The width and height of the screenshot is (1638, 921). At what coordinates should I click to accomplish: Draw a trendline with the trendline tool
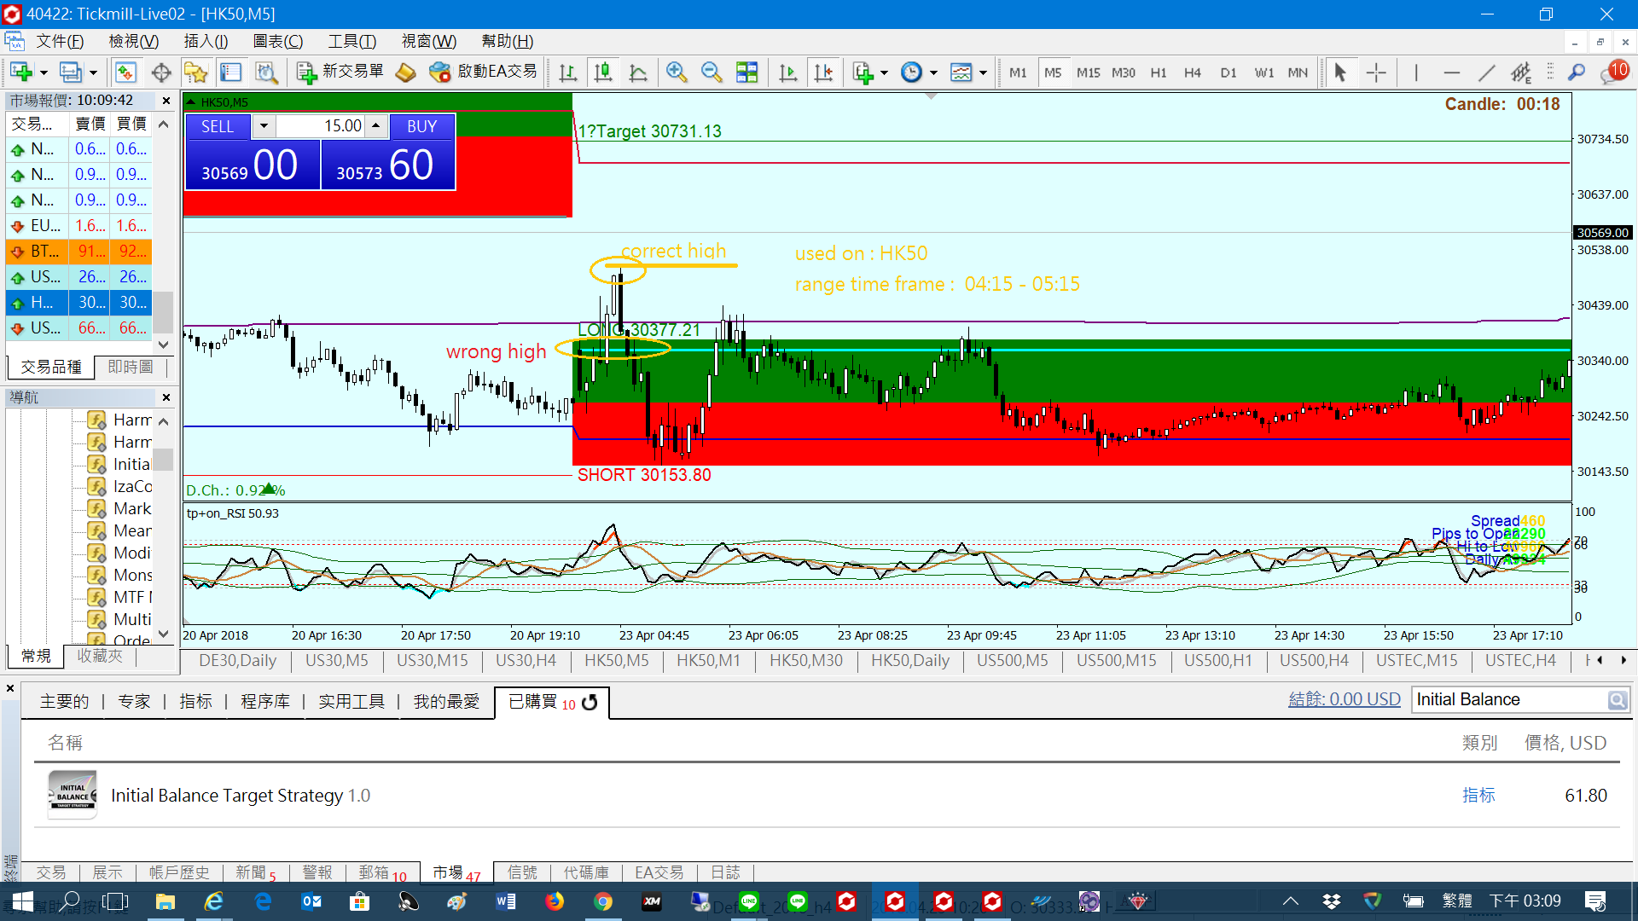(x=1486, y=72)
